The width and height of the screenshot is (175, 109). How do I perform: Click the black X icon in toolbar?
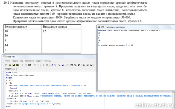[79, 65]
